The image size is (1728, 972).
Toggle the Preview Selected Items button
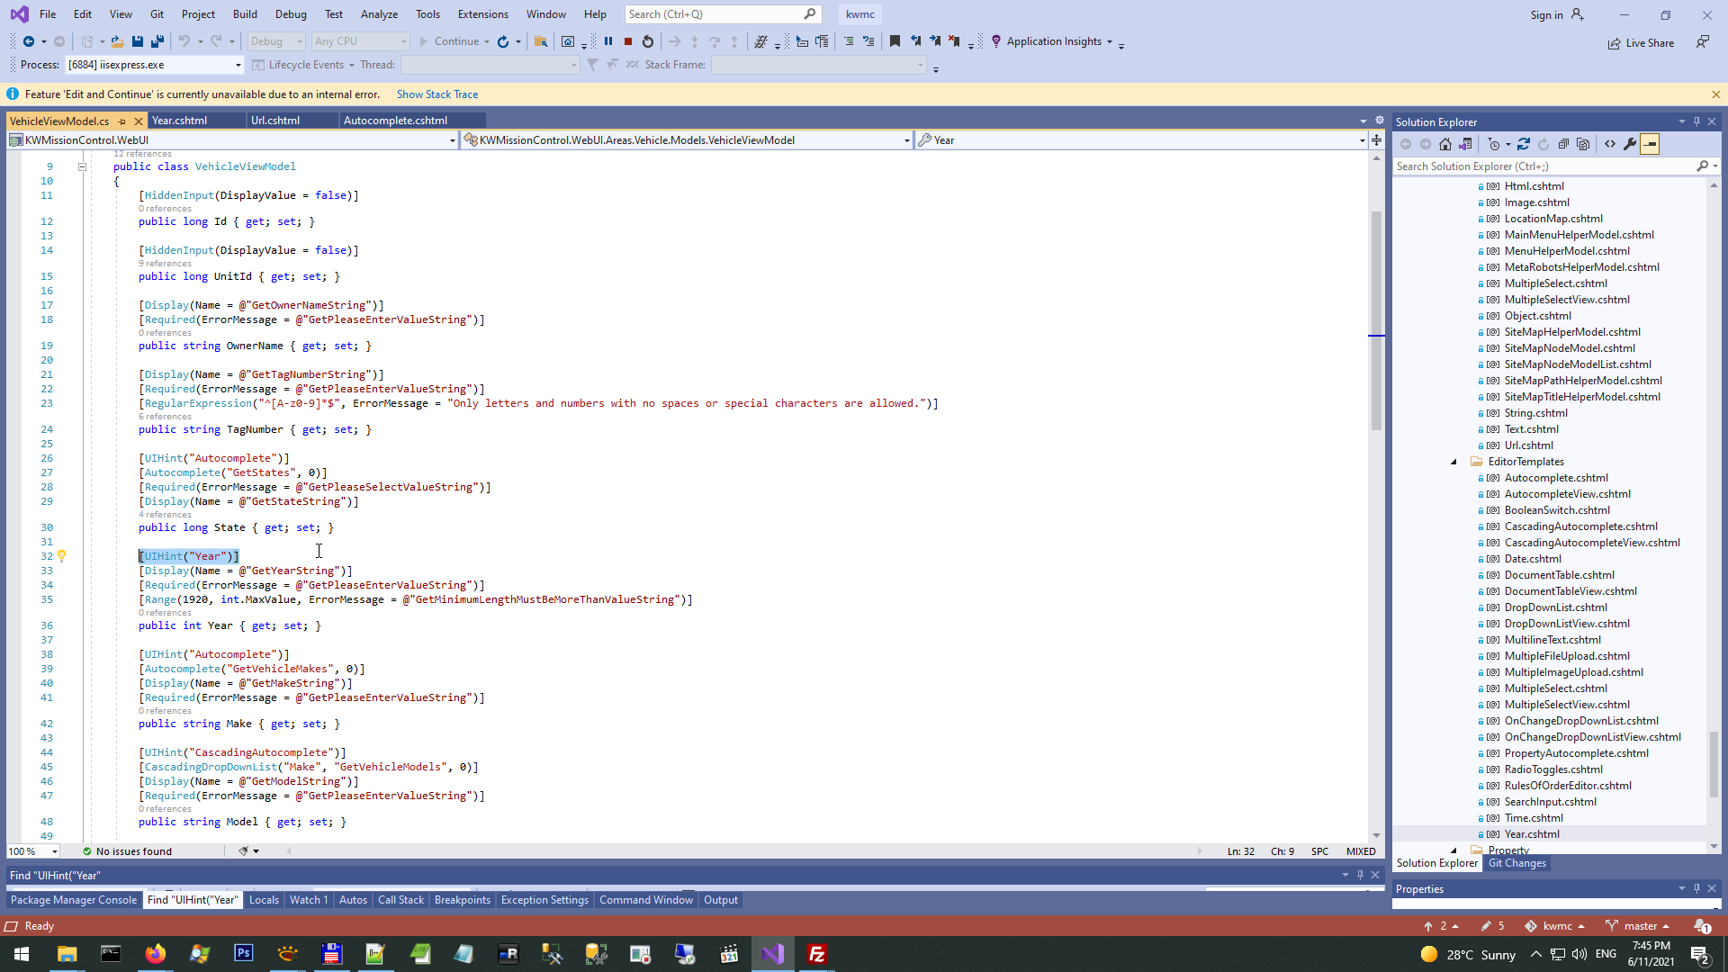(x=1650, y=144)
